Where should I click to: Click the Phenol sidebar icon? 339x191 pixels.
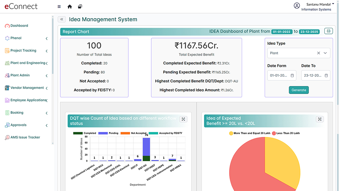click(7, 38)
